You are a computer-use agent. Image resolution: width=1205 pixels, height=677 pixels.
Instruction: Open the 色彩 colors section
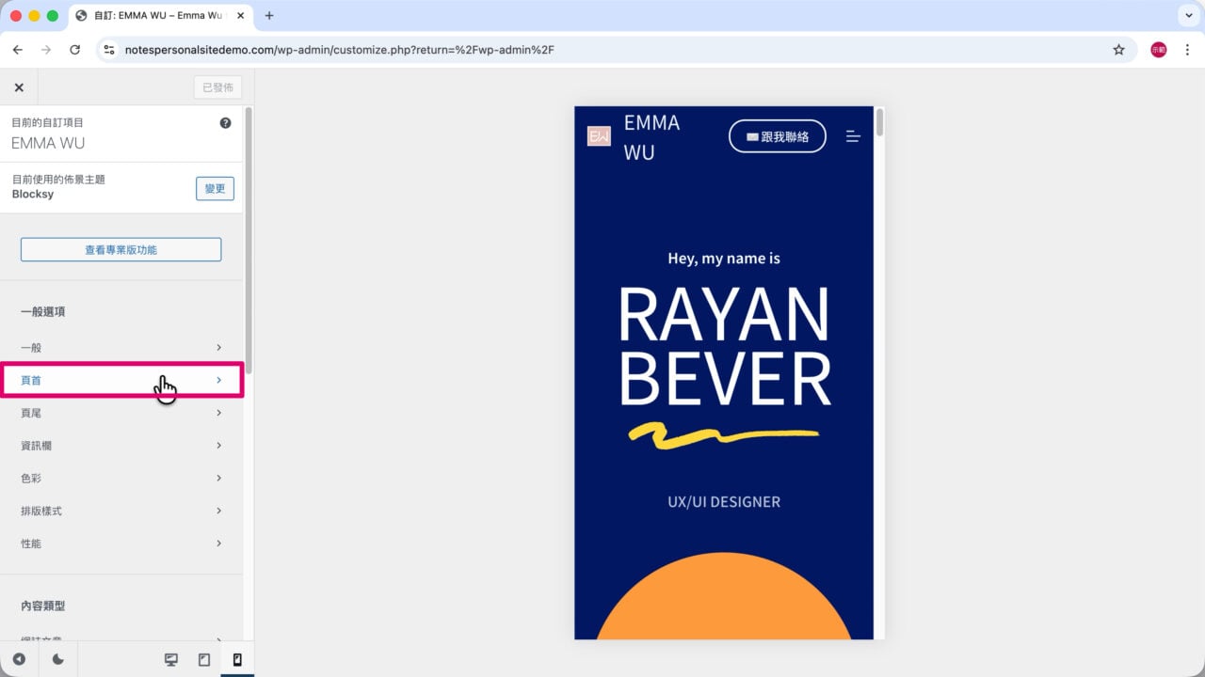pos(121,478)
